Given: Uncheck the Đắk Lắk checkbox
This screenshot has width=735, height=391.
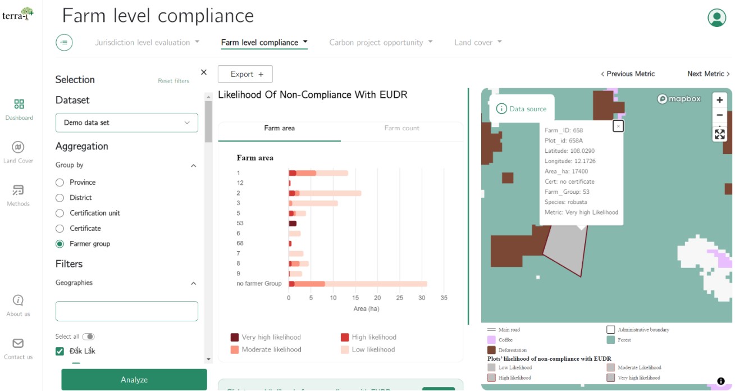Looking at the screenshot, I should pyautogui.click(x=60, y=352).
